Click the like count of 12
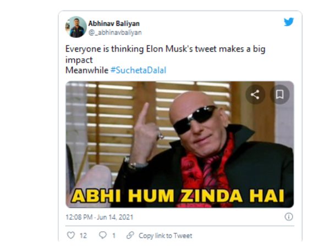The height and width of the screenshot is (247, 330). point(83,235)
